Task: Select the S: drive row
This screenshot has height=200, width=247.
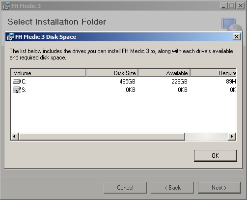Action: coord(123,90)
